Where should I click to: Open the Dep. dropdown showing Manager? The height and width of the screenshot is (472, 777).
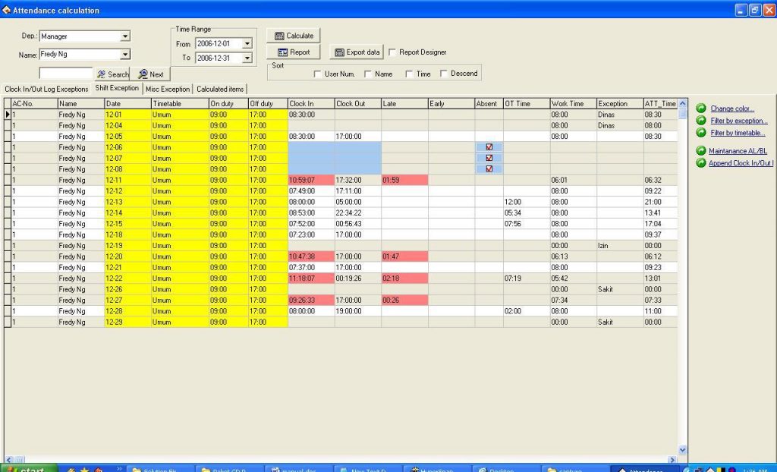click(x=127, y=36)
